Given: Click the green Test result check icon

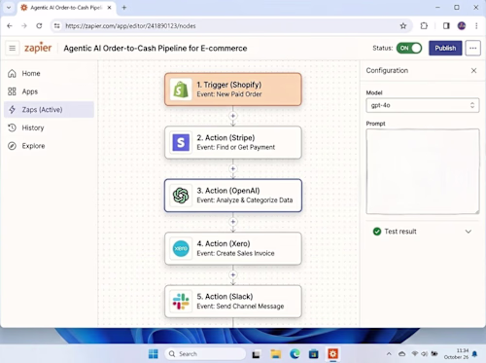Looking at the screenshot, I should click(x=377, y=232).
